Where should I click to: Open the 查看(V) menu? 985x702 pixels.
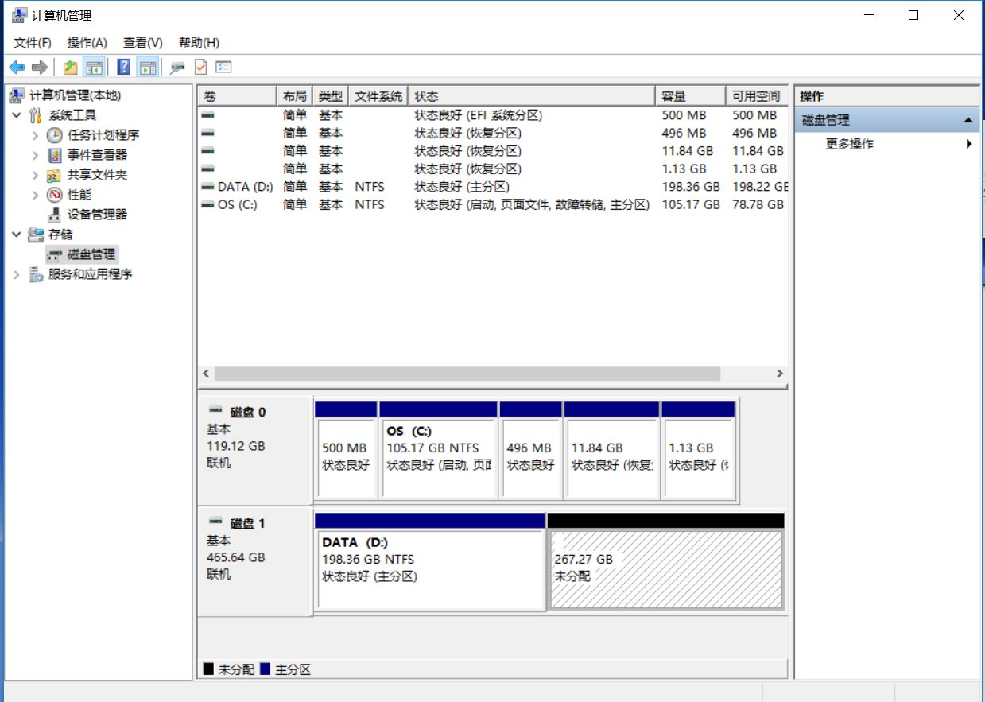[x=143, y=42]
